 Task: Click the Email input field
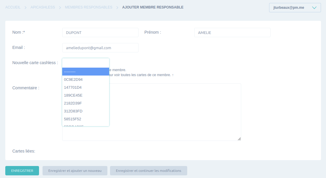click(x=100, y=48)
